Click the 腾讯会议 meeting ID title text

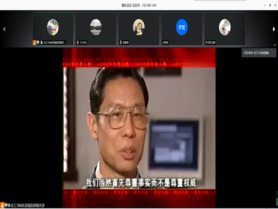139,5
